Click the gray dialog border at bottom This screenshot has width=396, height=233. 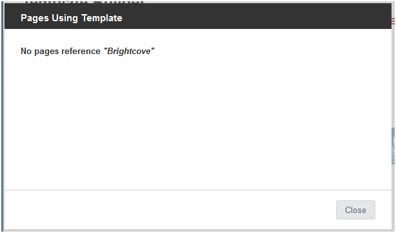click(198, 230)
